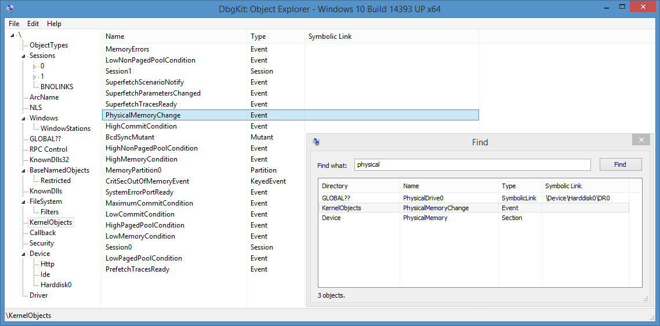This screenshot has width=660, height=326.
Task: Select PrefetchTracesReady row
Action: coord(204,269)
